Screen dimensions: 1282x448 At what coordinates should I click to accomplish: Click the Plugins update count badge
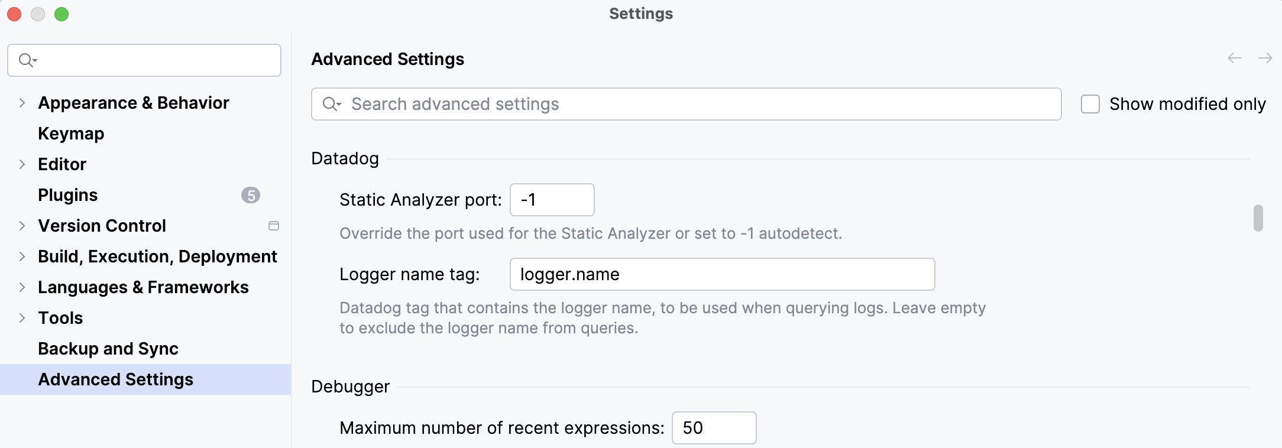[x=251, y=195]
